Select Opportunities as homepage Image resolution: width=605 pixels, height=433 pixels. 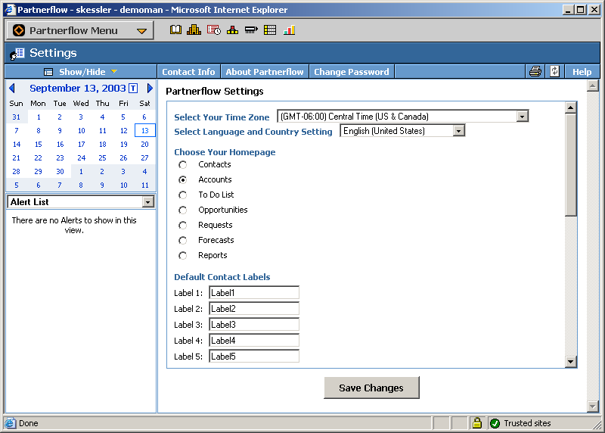coord(182,210)
